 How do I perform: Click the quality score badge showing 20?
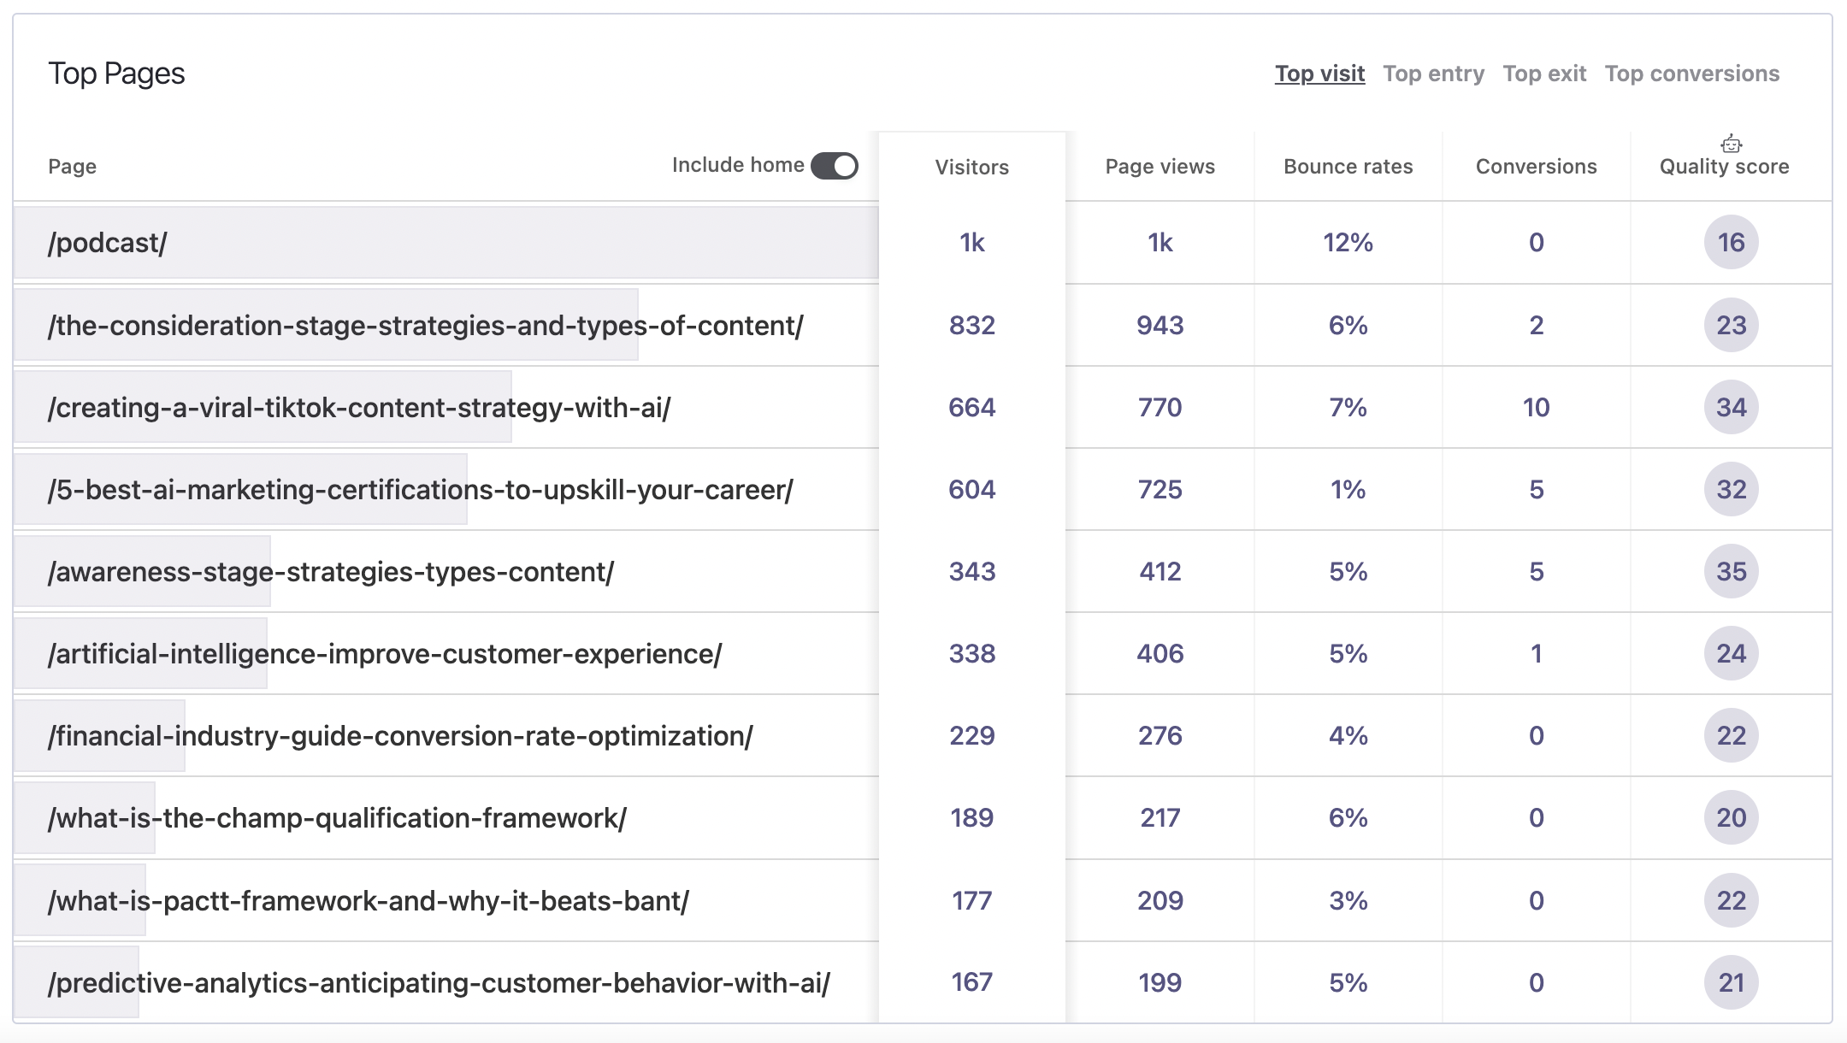click(1732, 818)
